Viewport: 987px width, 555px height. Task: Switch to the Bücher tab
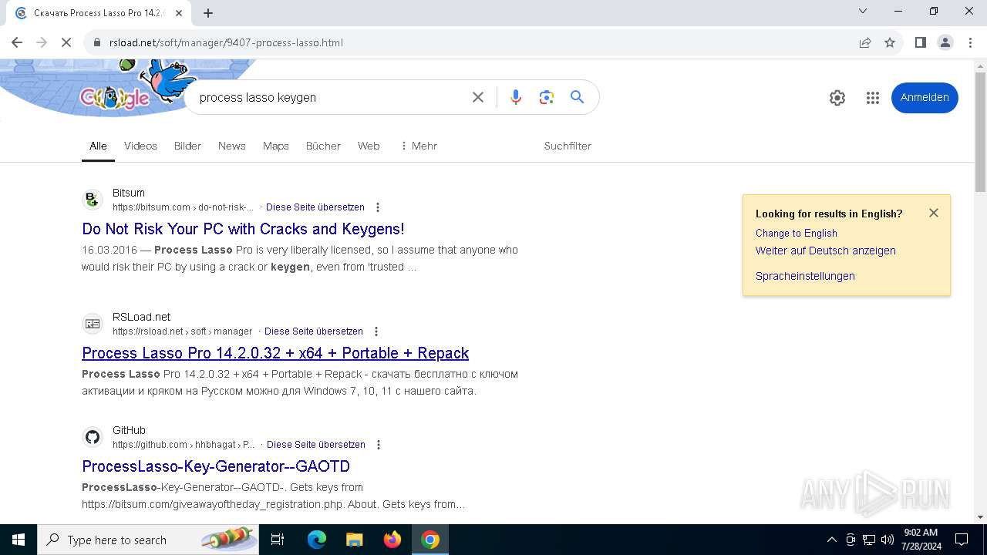[323, 146]
